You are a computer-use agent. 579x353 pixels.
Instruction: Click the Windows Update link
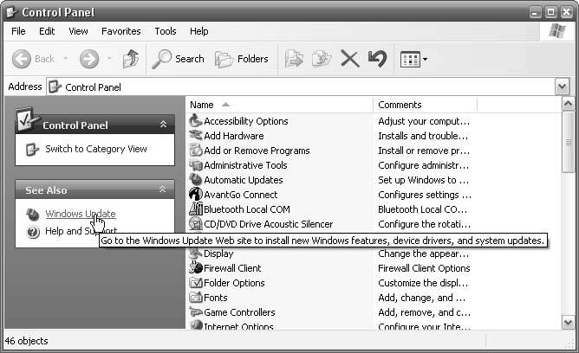(x=80, y=214)
